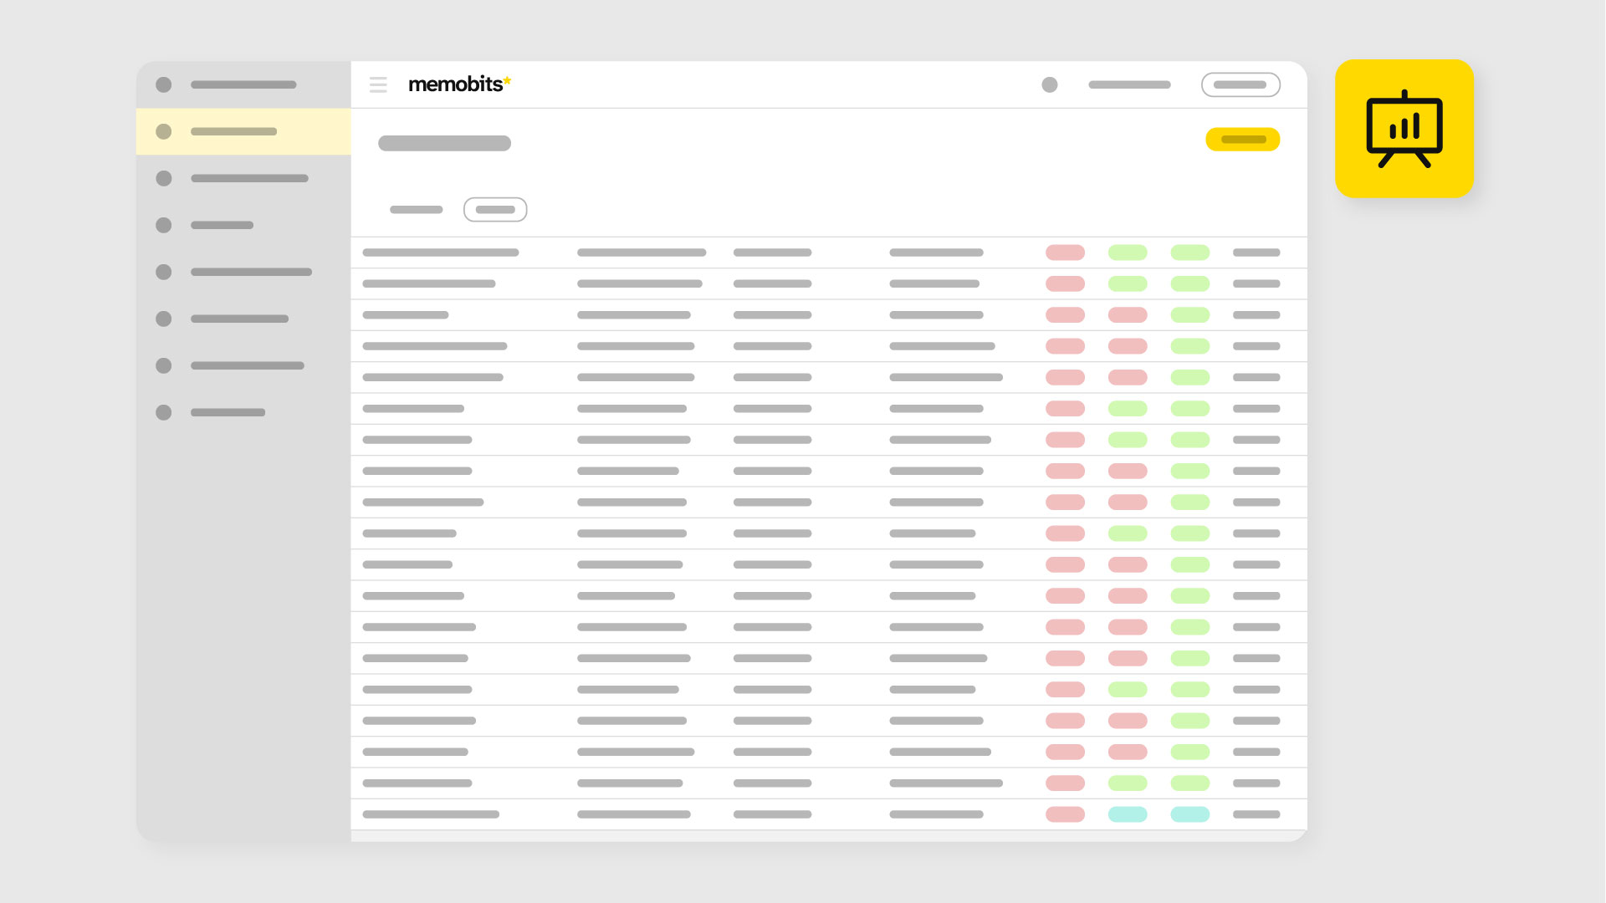Select the plain text tab above table
The width and height of the screenshot is (1606, 903).
(x=416, y=210)
